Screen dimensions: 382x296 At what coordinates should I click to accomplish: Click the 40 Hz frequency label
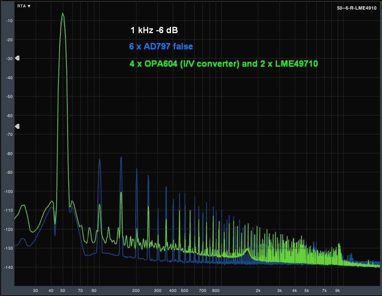pyautogui.click(x=51, y=290)
